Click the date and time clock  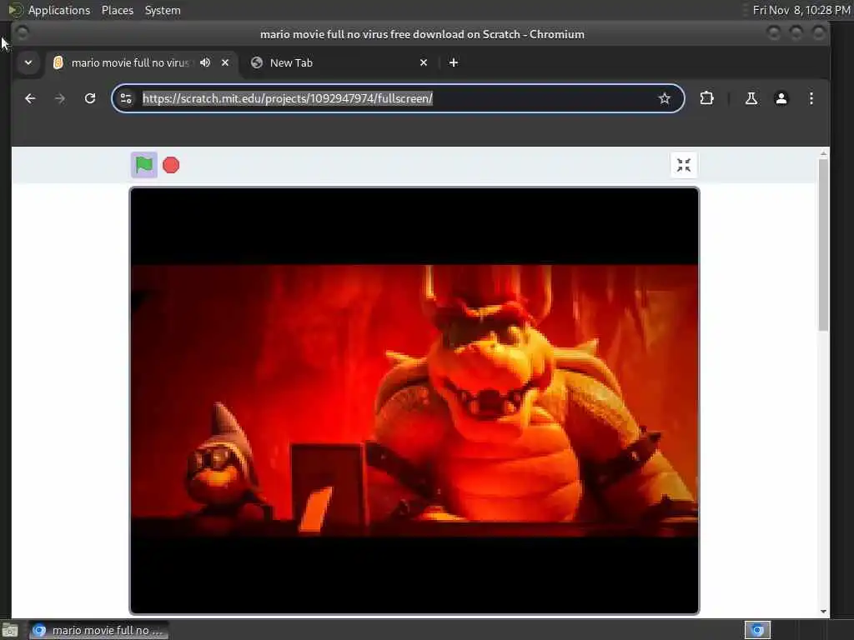tap(801, 10)
